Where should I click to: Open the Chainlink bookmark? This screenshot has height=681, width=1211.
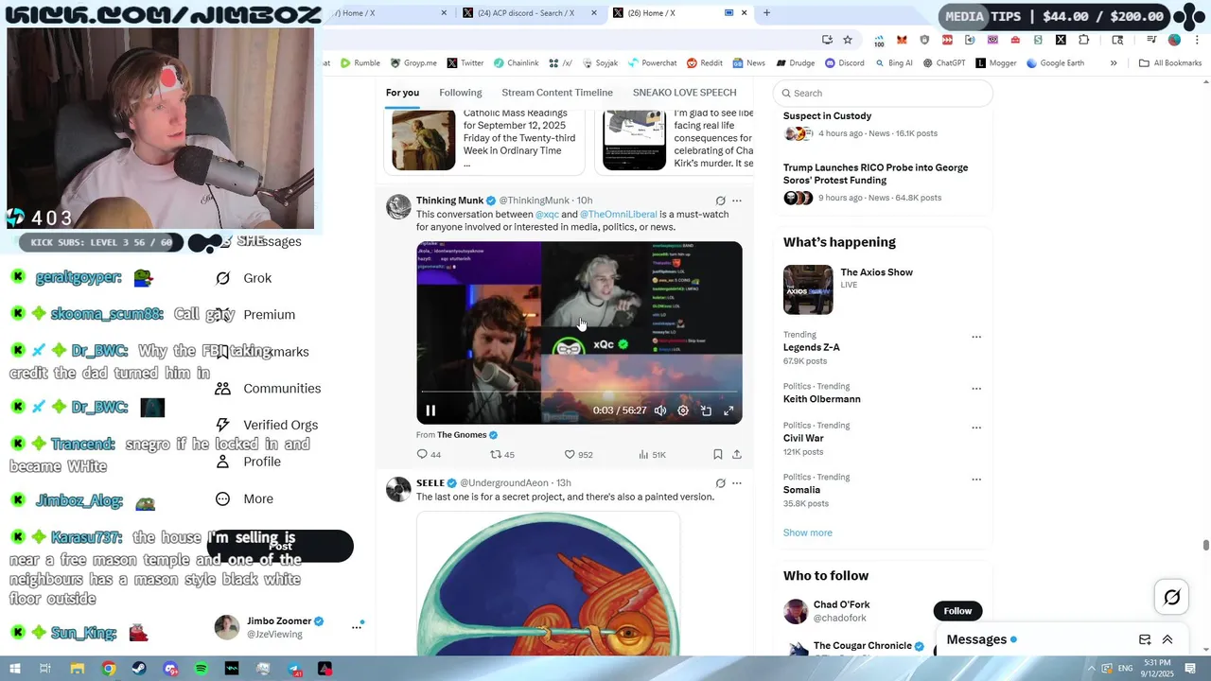click(516, 63)
